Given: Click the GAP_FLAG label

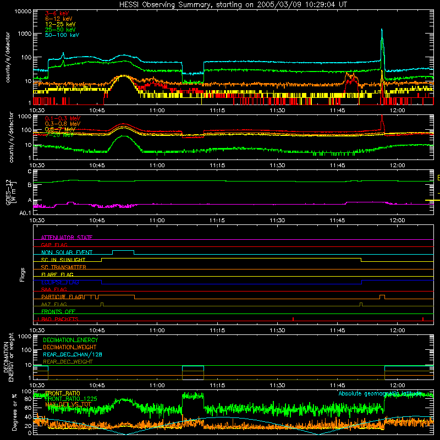Looking at the screenshot, I should (x=54, y=245).
